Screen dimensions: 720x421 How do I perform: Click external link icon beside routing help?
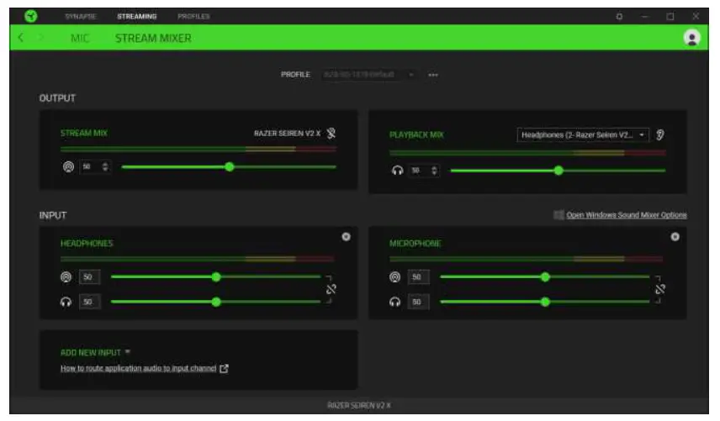(224, 368)
